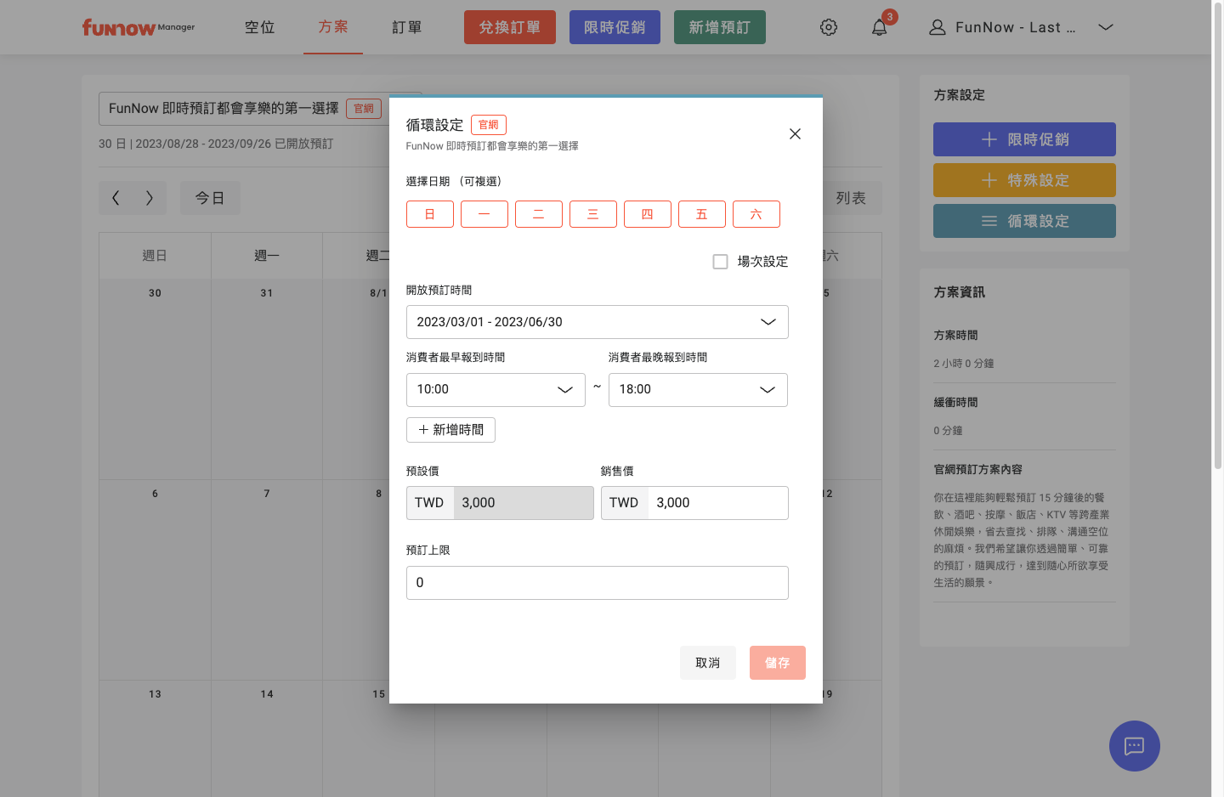
Task: Click the 銷售價 amount field
Action: point(717,503)
